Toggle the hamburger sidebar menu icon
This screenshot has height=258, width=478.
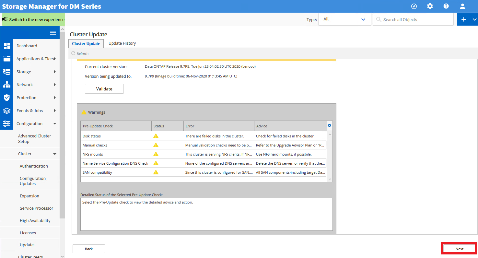pyautogui.click(x=53, y=33)
